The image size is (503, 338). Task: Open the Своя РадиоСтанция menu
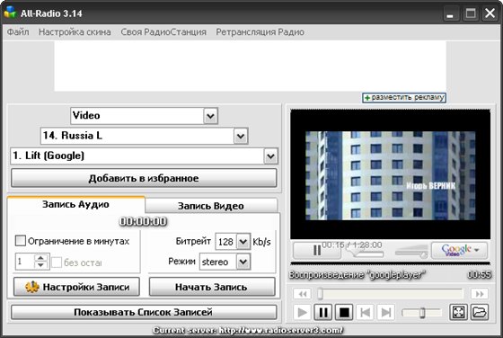(x=163, y=32)
